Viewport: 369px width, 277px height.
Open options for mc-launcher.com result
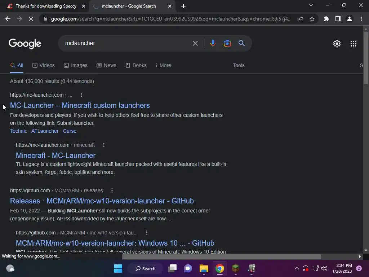pos(81,95)
